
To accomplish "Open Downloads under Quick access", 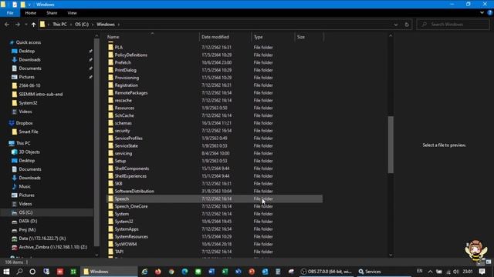I will [x=29, y=60].
